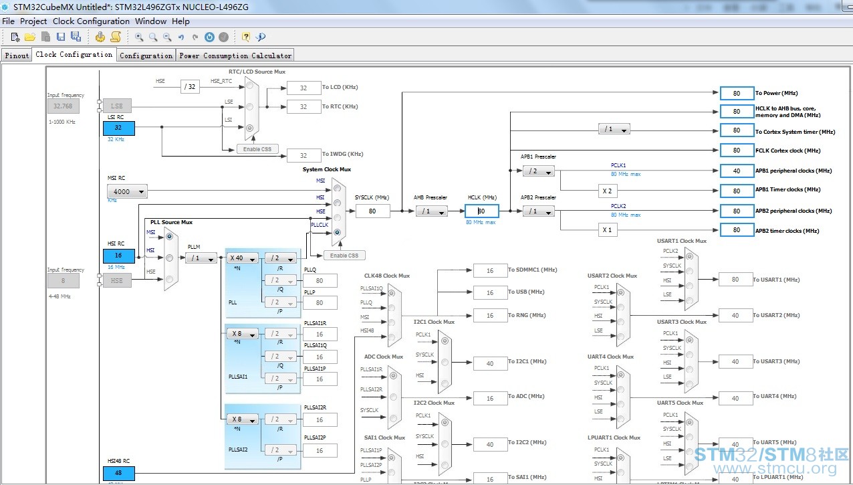
Task: Open the PLLM /1 divider dropdown
Action: (201, 258)
